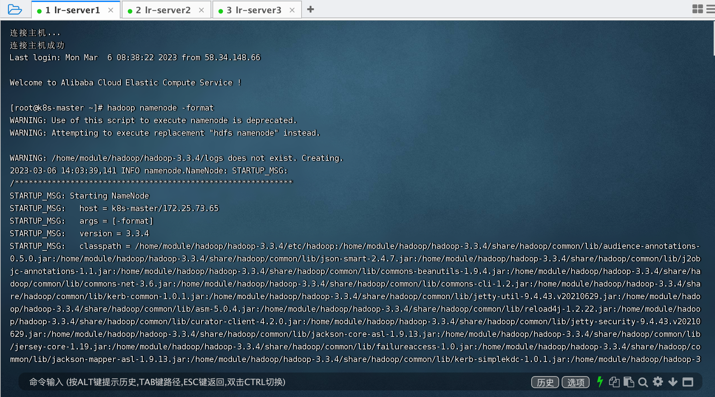Click the 'Welcome to Alibaba Cloud Elastic Compute Service' line
This screenshot has height=397, width=715.
point(125,83)
